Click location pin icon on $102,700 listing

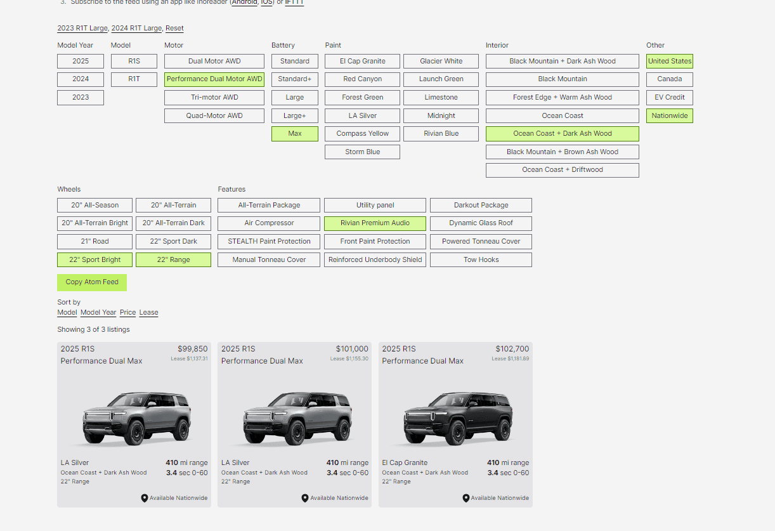tap(466, 498)
